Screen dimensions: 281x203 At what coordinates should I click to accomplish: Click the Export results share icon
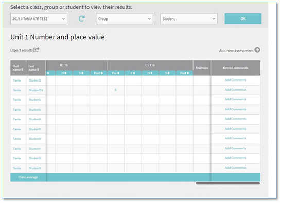(x=37, y=50)
